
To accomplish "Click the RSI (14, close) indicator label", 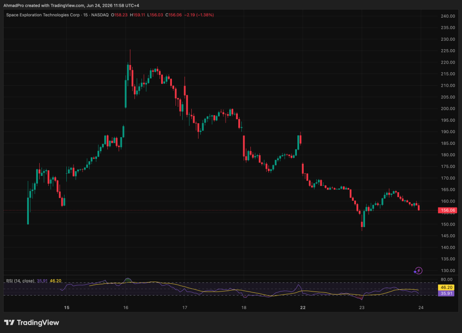I will coord(20,281).
